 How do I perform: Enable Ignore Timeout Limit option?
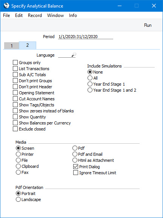(75, 173)
